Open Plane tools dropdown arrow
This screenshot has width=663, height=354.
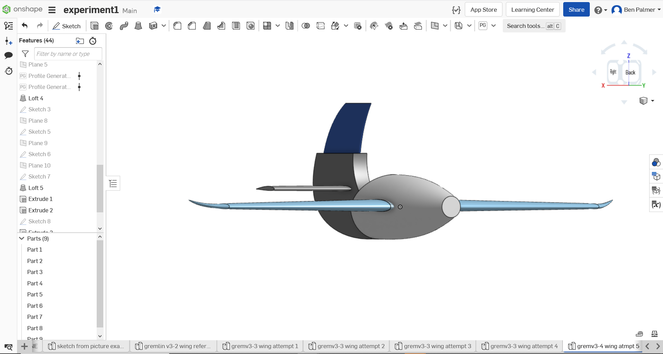point(445,26)
